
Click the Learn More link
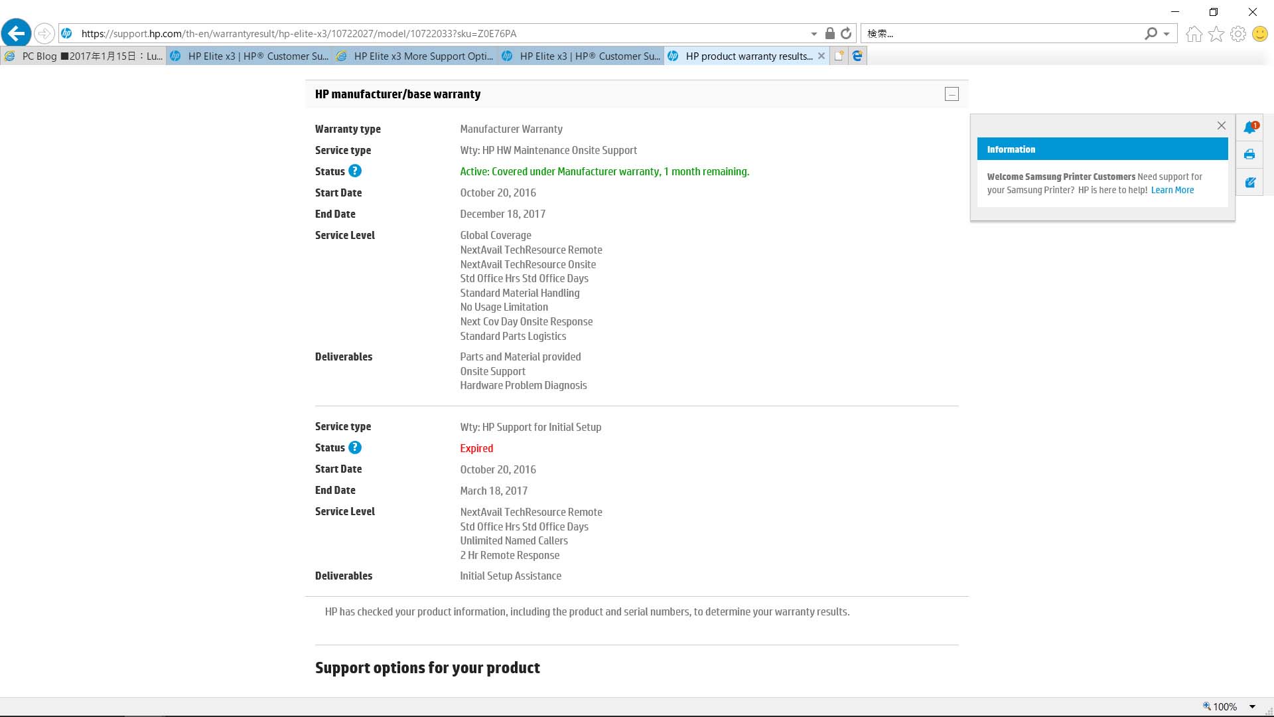click(1172, 190)
